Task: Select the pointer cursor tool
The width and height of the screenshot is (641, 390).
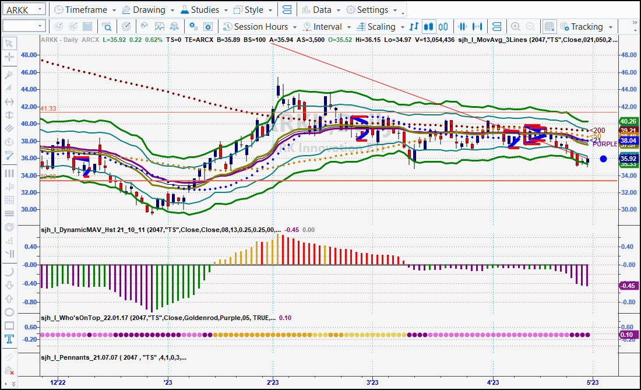Action: (x=9, y=44)
